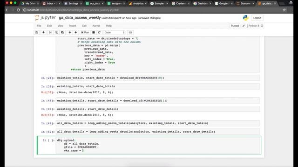Paste cells below icon

[x=62, y=32]
